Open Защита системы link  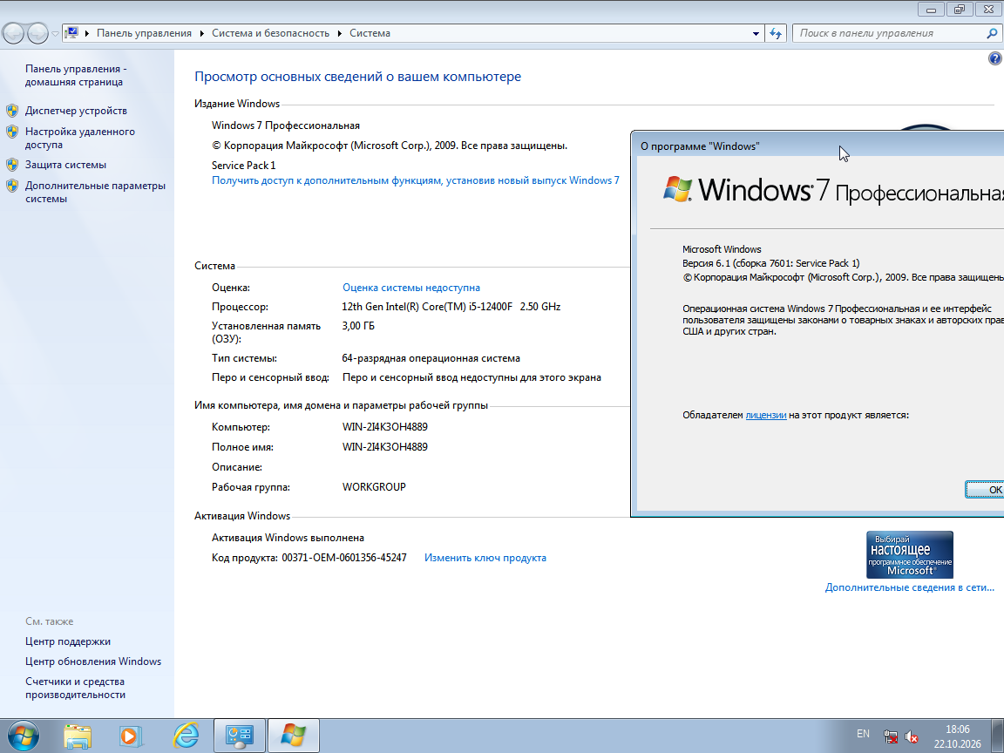click(x=65, y=165)
